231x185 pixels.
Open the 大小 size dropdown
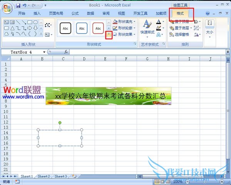point(210,29)
